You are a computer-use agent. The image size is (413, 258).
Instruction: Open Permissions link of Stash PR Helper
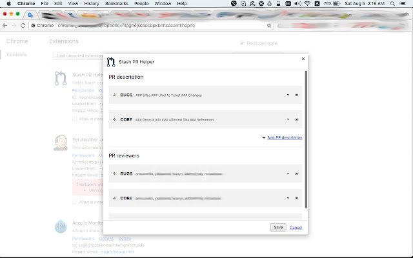pyautogui.click(x=83, y=90)
